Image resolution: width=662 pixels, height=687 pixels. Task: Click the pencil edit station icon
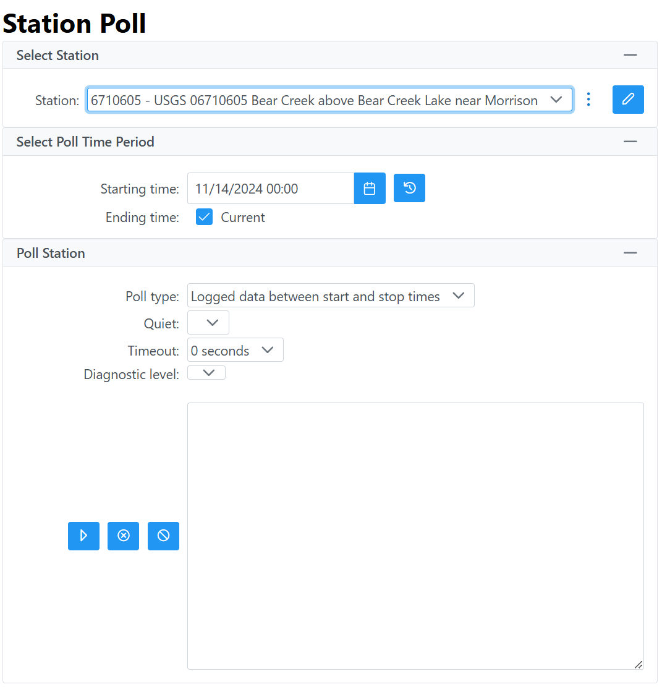(627, 100)
